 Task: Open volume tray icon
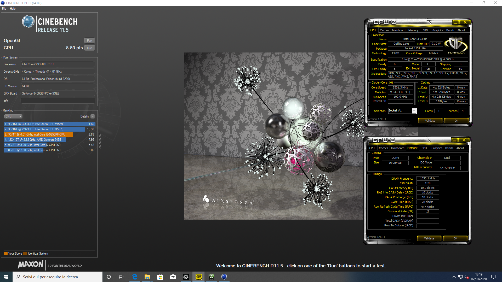coord(467,277)
